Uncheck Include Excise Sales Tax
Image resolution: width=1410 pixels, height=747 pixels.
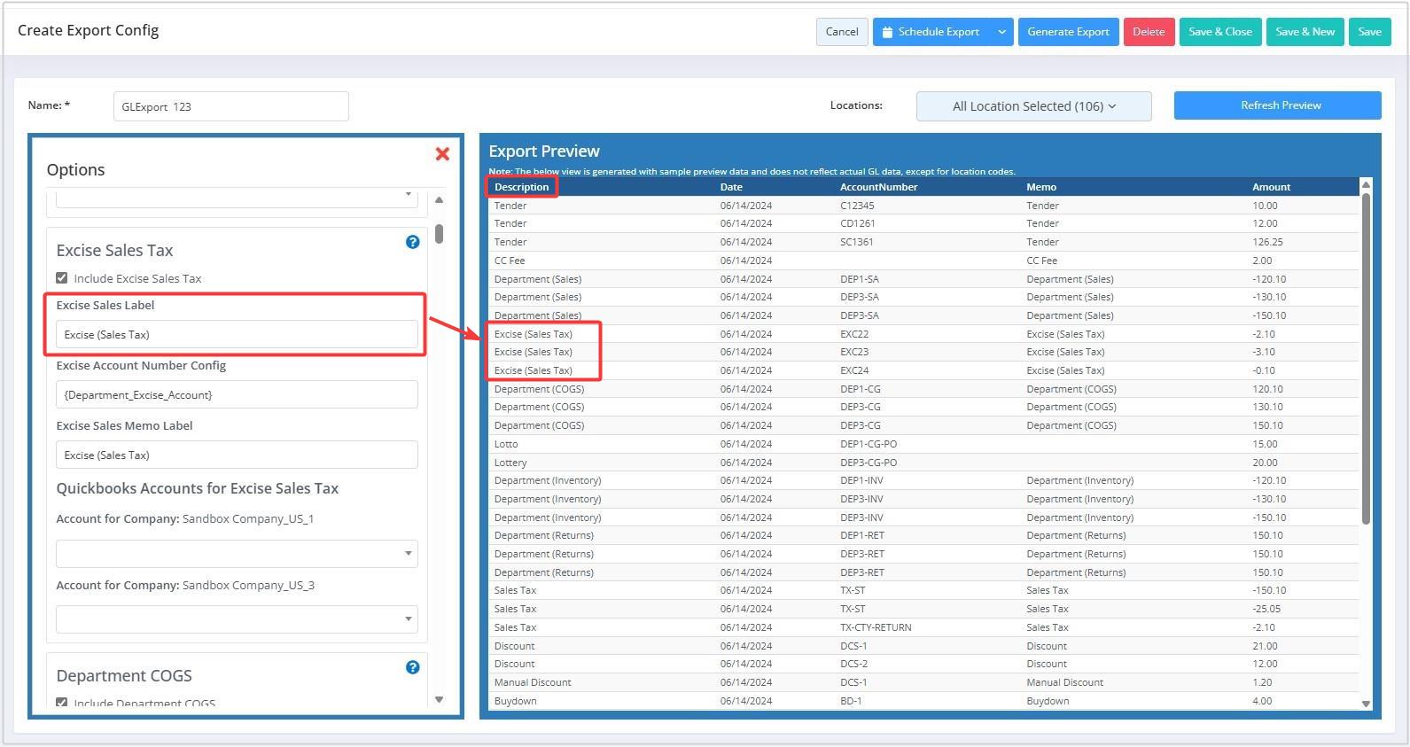(62, 278)
